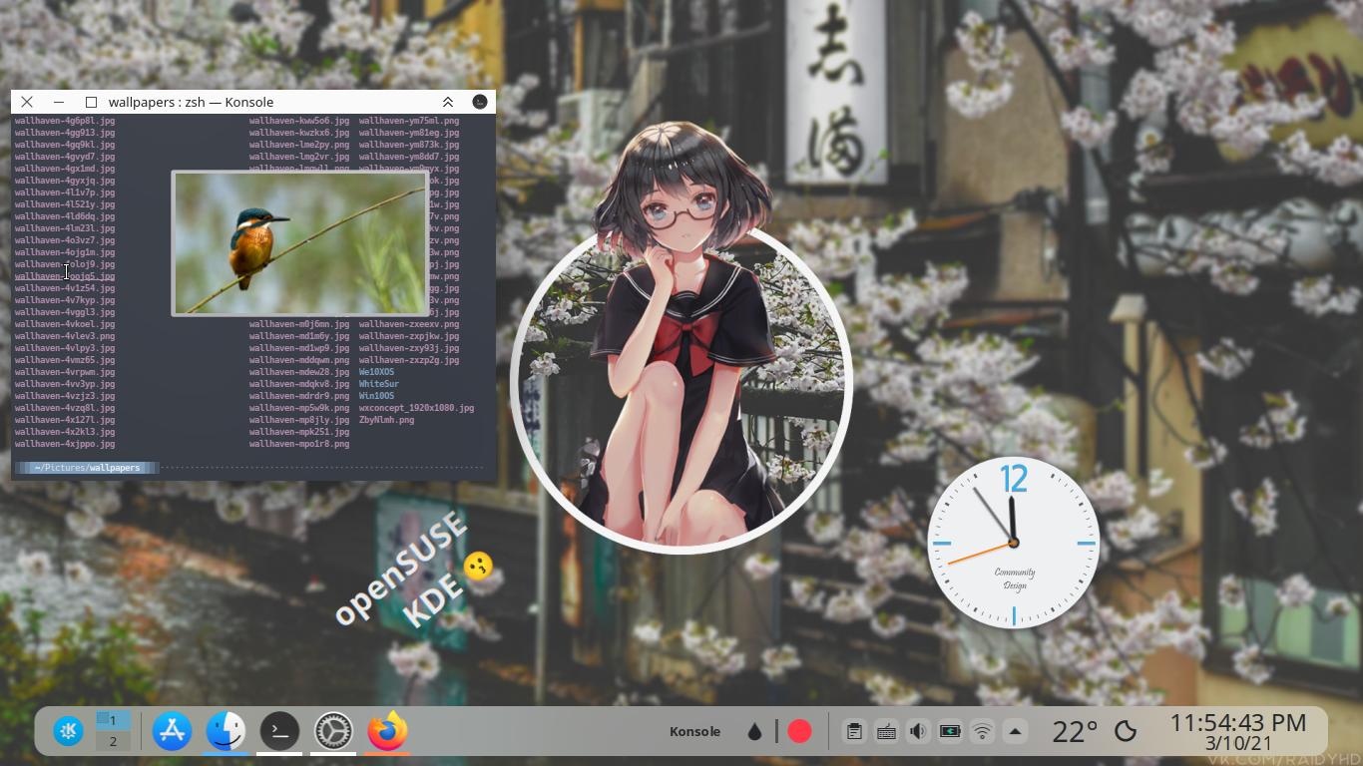1363x766 pixels.
Task: Click file wallhaven-mdrdr9.png
Action: point(299,396)
